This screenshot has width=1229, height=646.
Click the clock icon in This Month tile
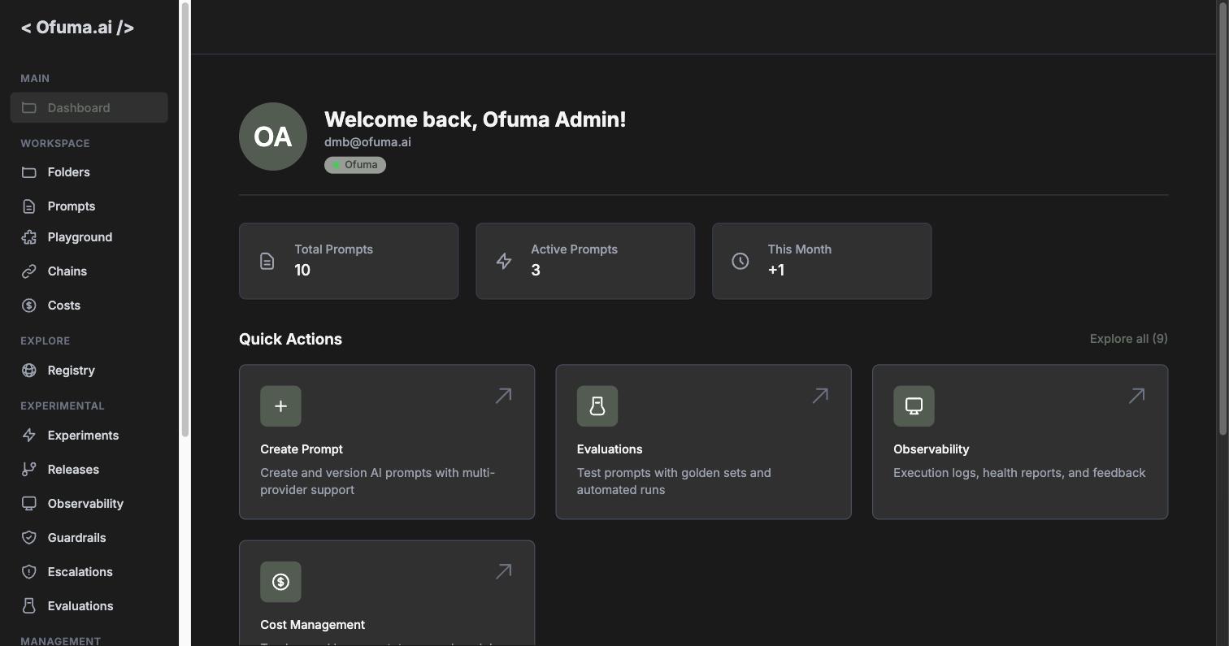[740, 261]
